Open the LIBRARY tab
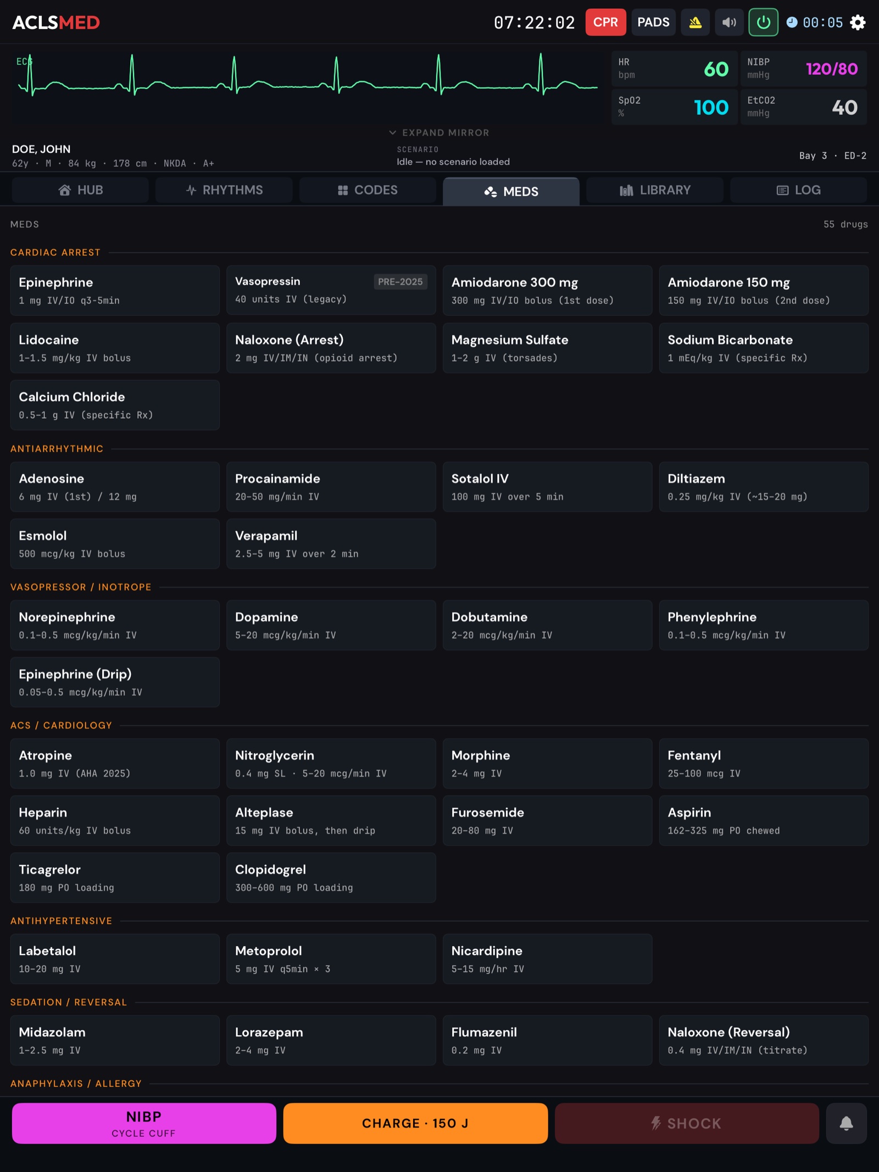Viewport: 879px width, 1172px height. [655, 190]
